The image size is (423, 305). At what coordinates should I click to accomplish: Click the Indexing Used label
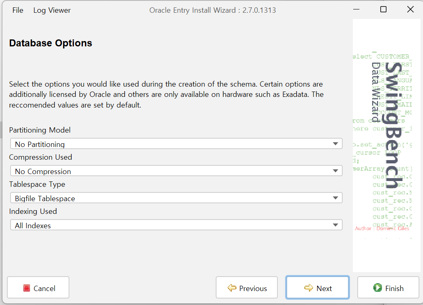[x=33, y=211]
